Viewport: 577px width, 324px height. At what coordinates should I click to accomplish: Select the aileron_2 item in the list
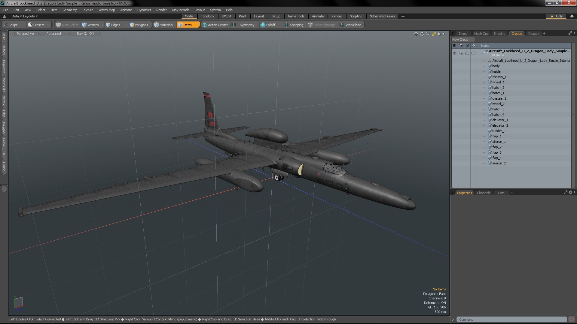499,163
